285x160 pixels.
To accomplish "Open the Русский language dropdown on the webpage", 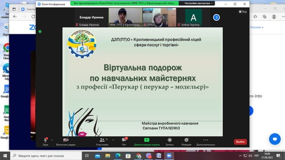I will [x=257, y=28].
